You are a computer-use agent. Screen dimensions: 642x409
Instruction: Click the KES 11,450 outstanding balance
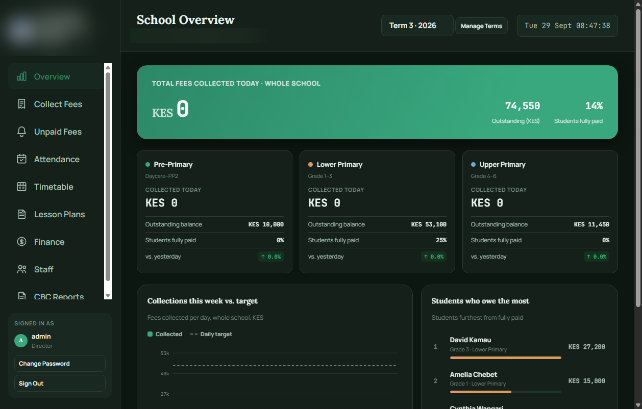click(x=591, y=224)
